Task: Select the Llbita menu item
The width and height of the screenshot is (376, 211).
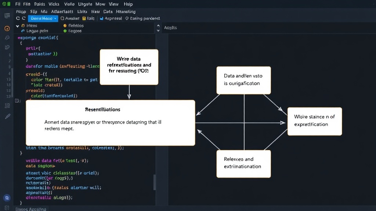Action: coord(82,11)
